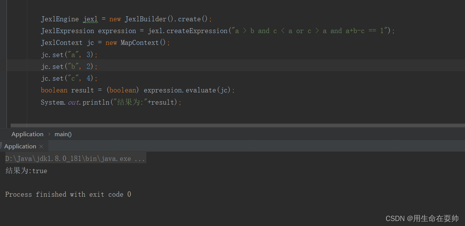This screenshot has width=465, height=226.
Task: Click the java.exe command line in console
Action: [75, 159]
